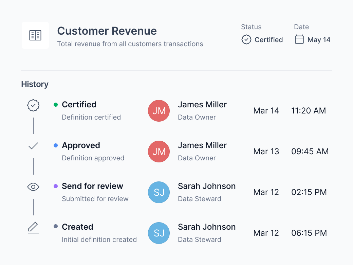Click the JM avatar on the Certified row

pos(159,111)
